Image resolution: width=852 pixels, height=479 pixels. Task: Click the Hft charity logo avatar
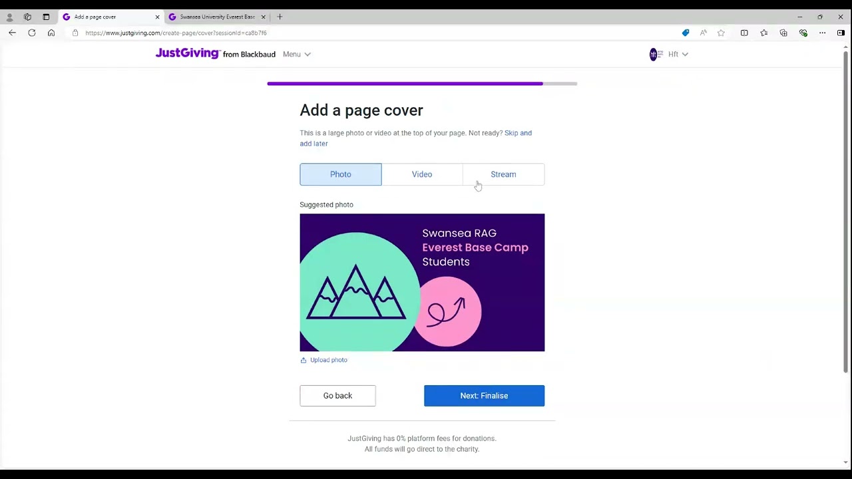click(x=656, y=55)
